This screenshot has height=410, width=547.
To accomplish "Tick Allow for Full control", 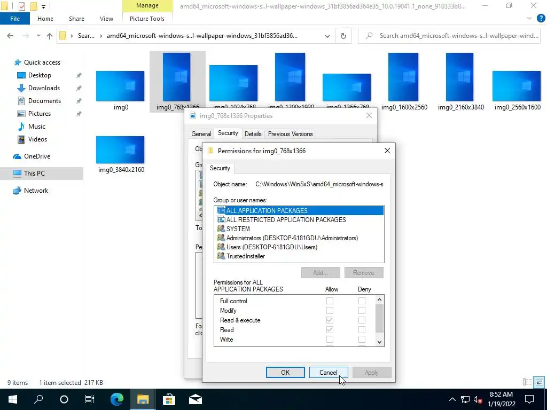I will tap(330, 301).
